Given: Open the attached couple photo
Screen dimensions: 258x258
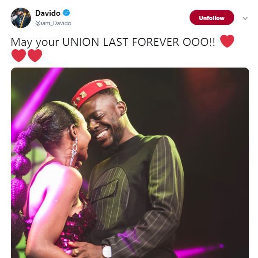Looking at the screenshot, I should pos(130,163).
